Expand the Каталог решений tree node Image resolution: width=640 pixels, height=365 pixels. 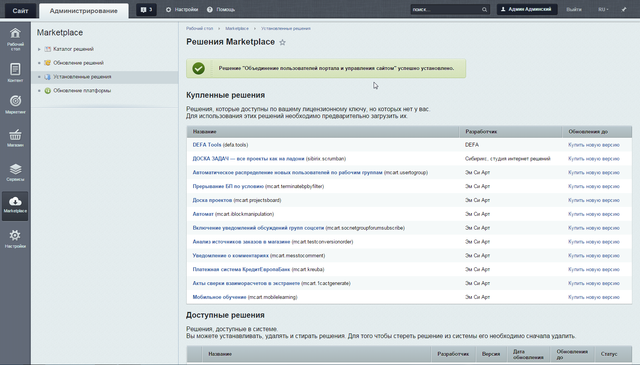click(39, 49)
